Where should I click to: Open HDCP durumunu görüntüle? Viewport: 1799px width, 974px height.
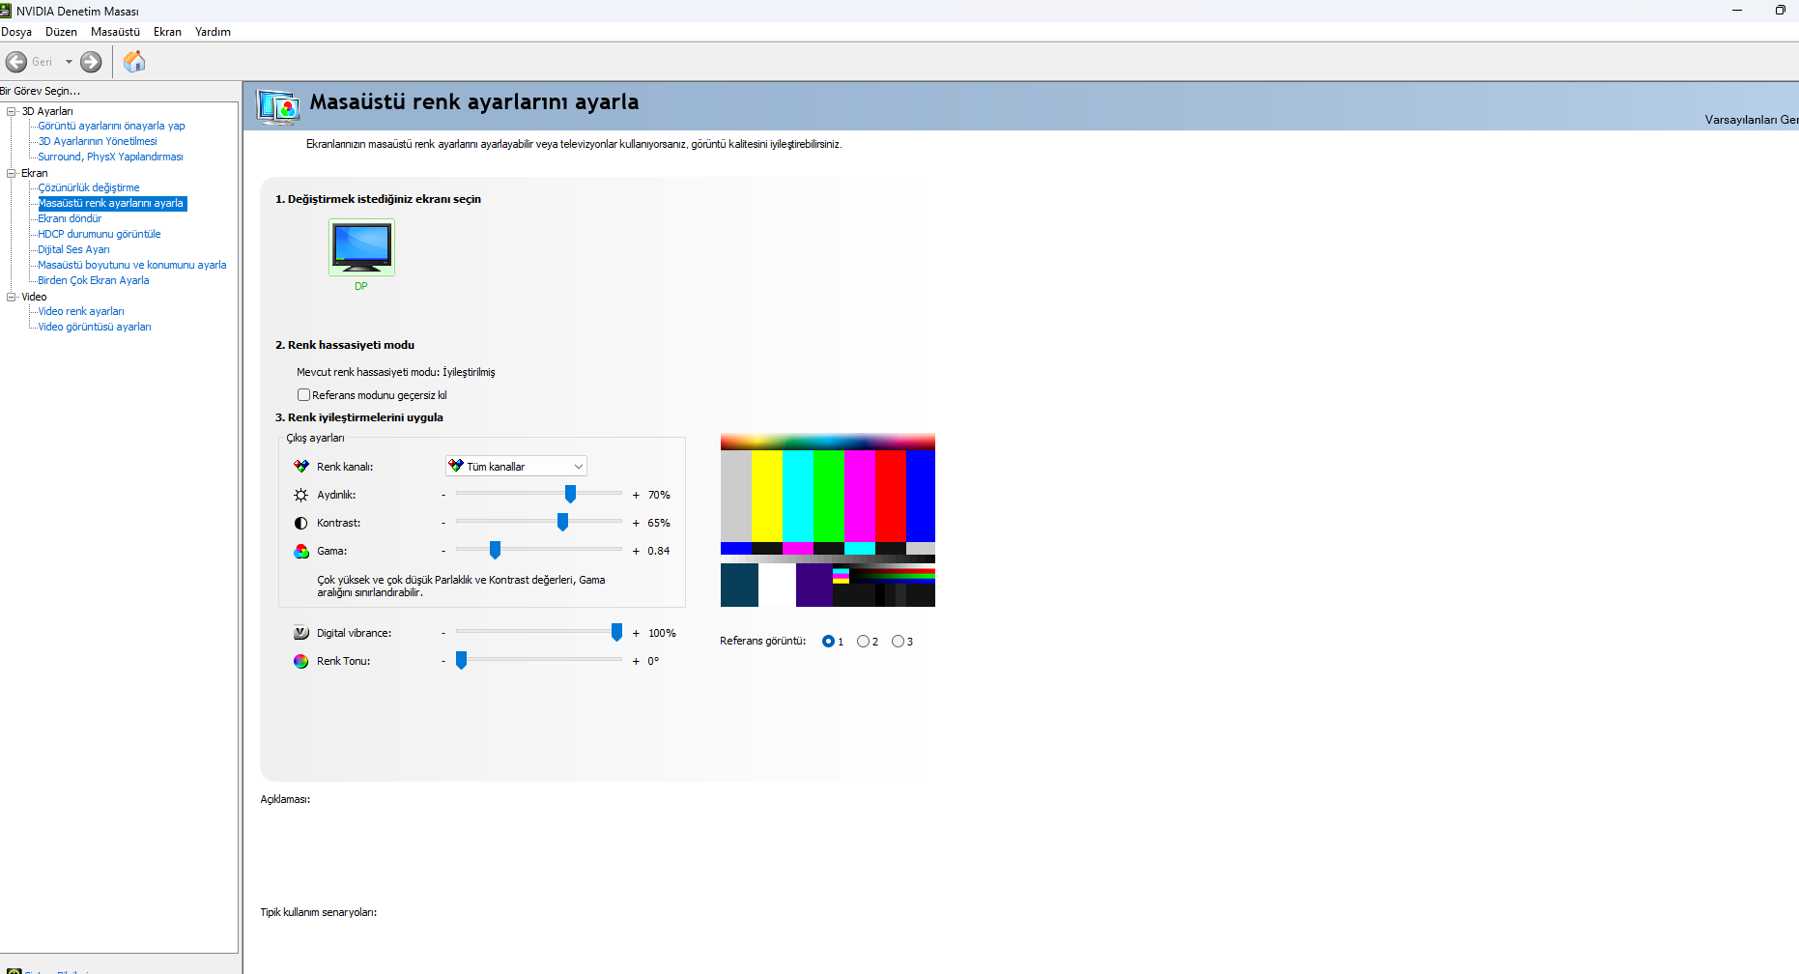(x=100, y=234)
